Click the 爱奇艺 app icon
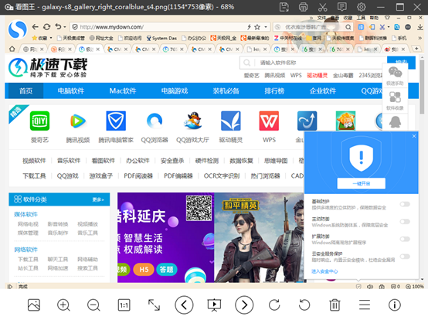428x320 pixels. (39, 121)
